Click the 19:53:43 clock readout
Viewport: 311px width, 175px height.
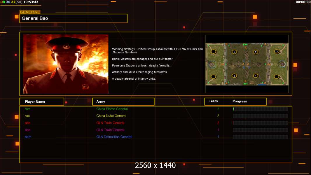[31, 2]
